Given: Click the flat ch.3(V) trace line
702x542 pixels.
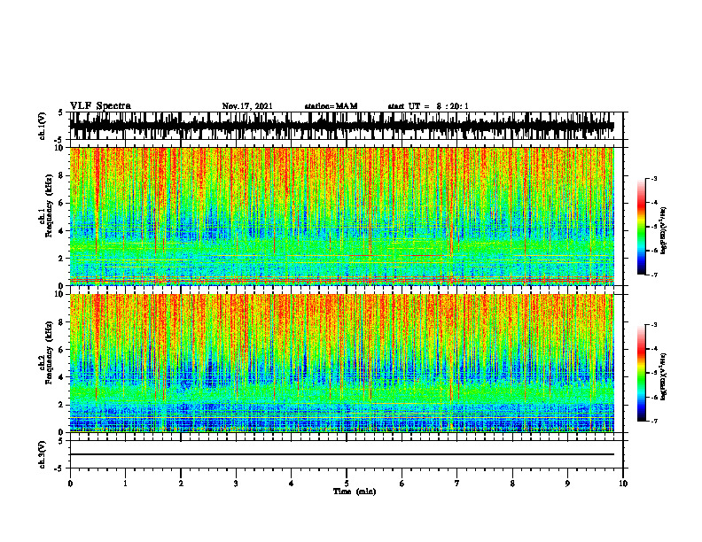Looking at the screenshot, I should coord(341,454).
